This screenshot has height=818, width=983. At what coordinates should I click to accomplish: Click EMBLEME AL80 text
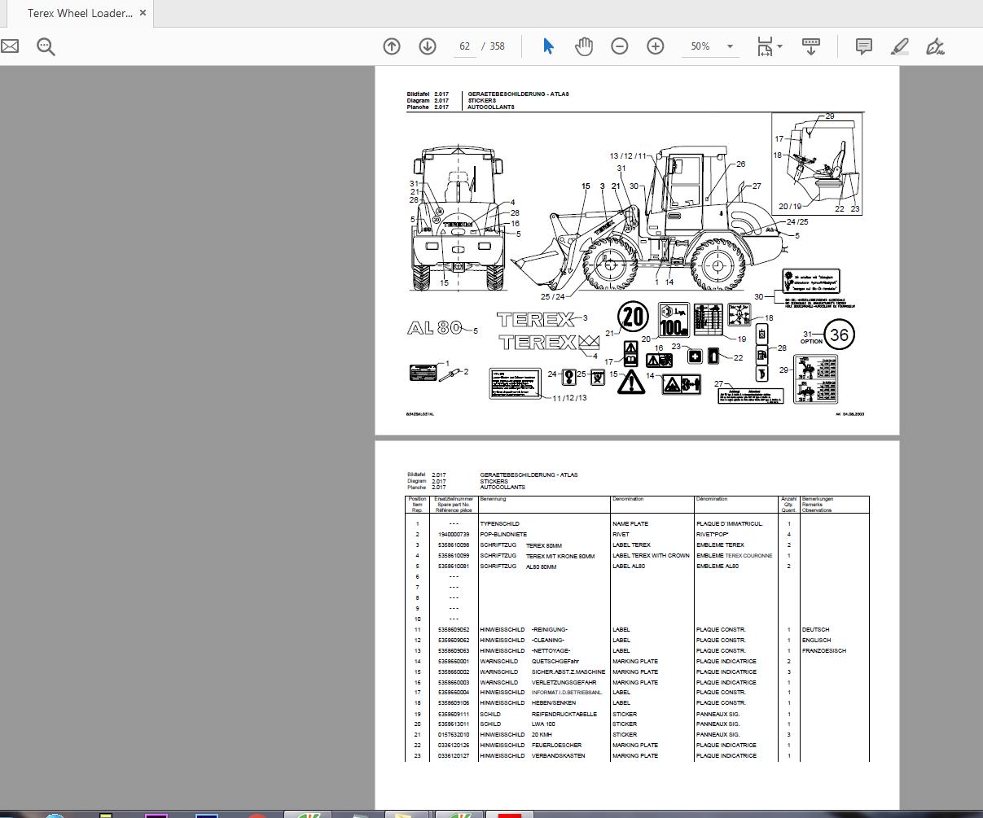(718, 566)
